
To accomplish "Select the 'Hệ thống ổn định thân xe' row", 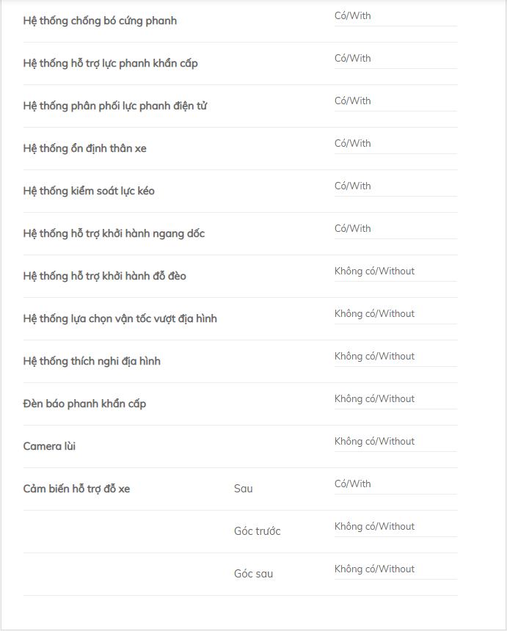I will (x=240, y=148).
